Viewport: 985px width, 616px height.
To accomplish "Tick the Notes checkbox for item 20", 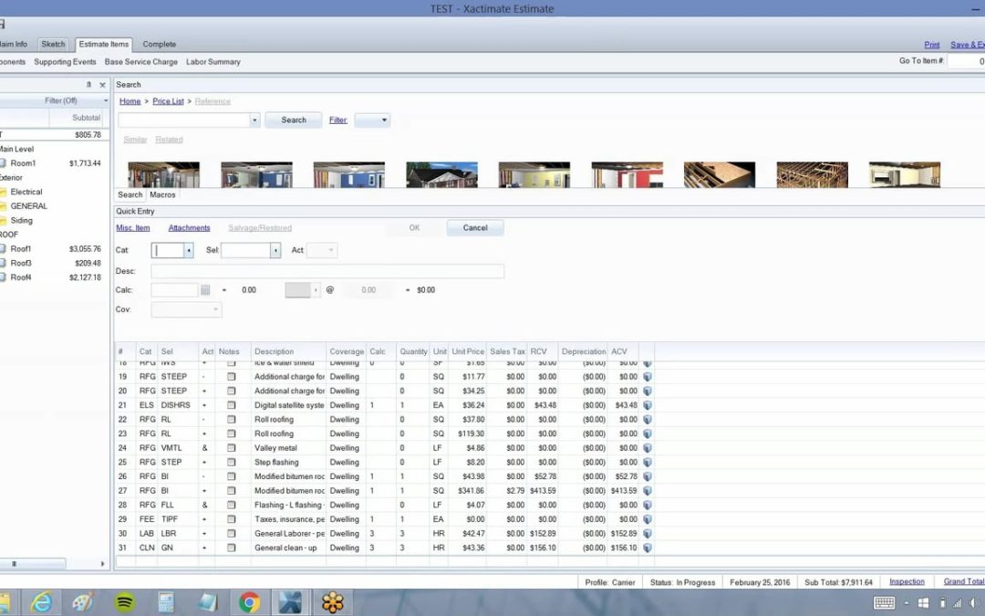I will [x=231, y=391].
